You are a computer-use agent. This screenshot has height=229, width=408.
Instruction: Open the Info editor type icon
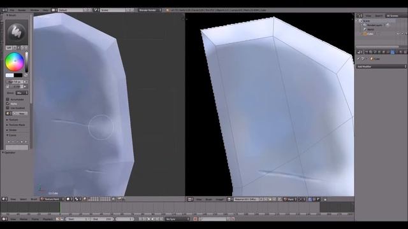pyautogui.click(x=4, y=10)
